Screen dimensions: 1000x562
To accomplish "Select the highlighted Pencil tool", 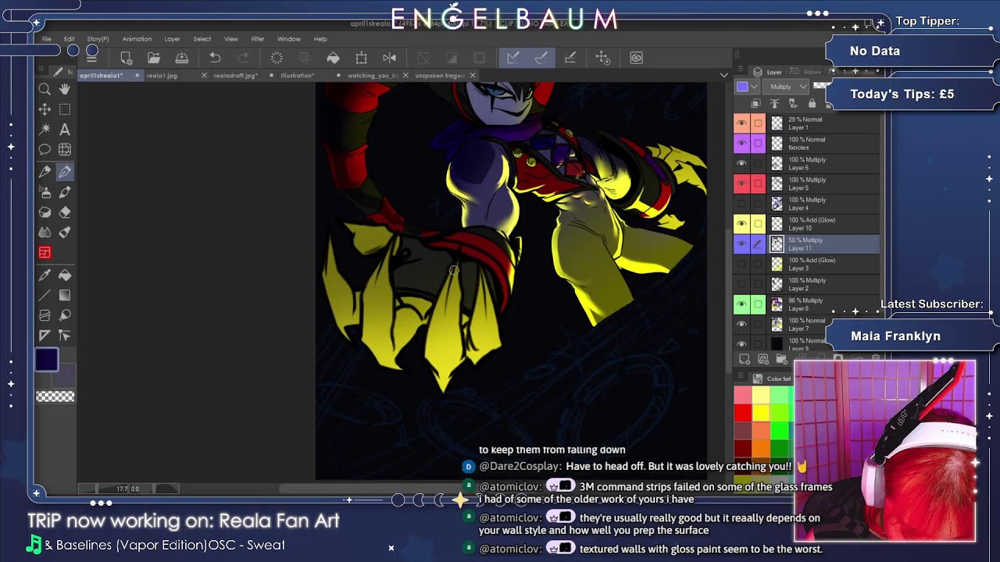I will pyautogui.click(x=65, y=172).
